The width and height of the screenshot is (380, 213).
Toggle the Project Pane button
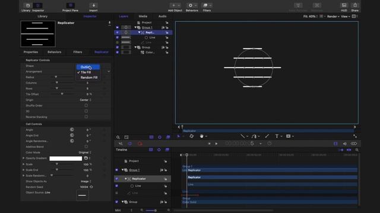70,7
